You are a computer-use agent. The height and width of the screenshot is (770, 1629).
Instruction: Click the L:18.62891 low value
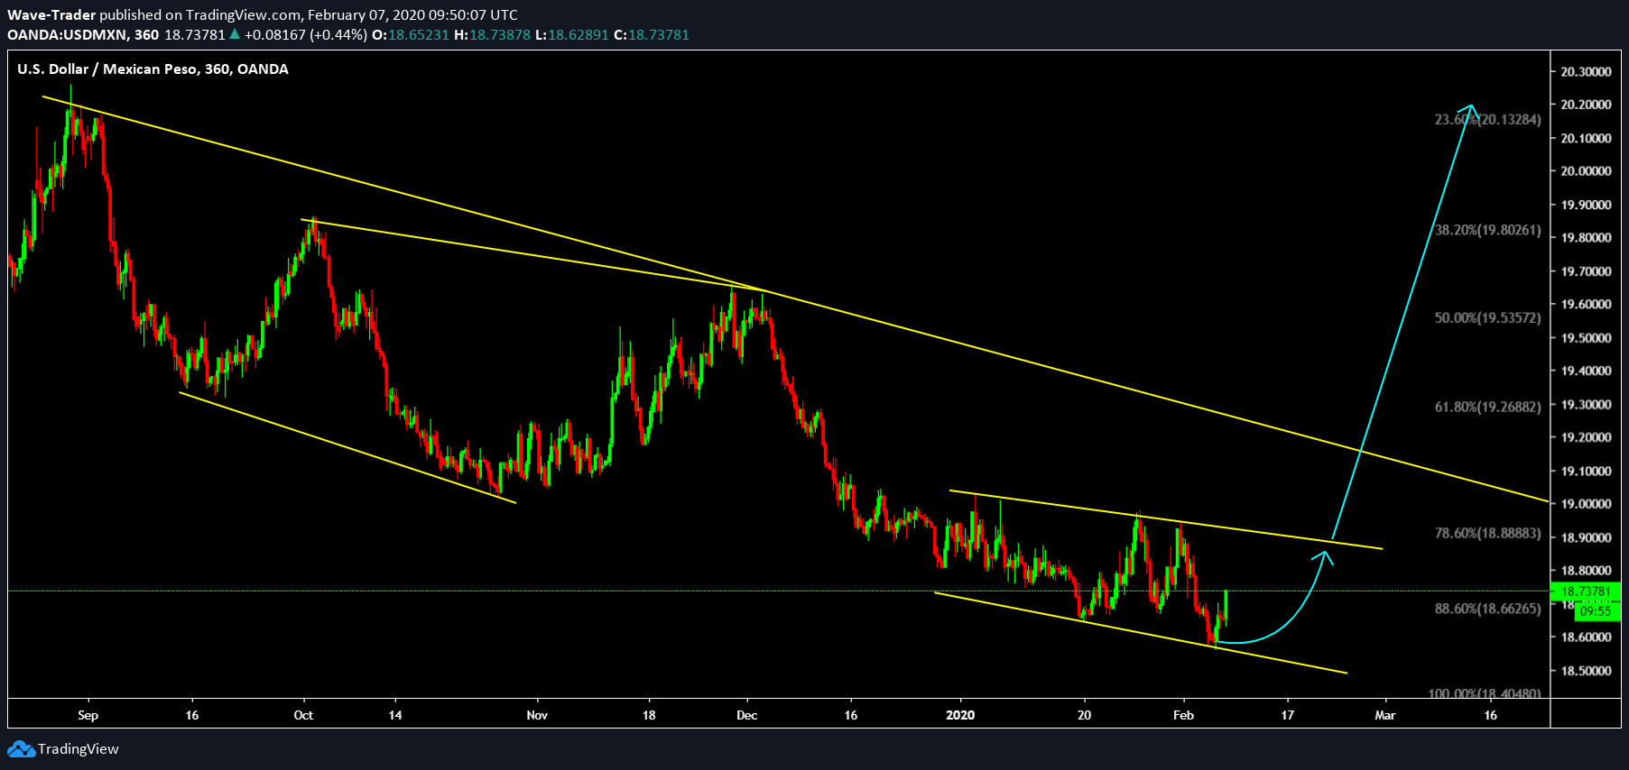tap(571, 34)
